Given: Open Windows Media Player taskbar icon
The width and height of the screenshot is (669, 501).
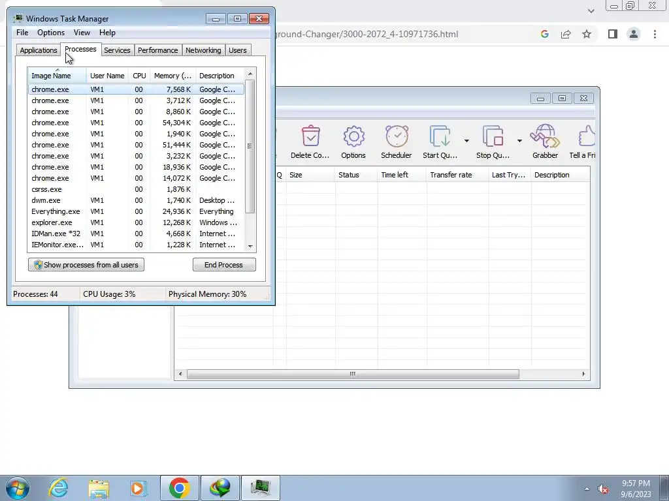Looking at the screenshot, I should pos(138,488).
